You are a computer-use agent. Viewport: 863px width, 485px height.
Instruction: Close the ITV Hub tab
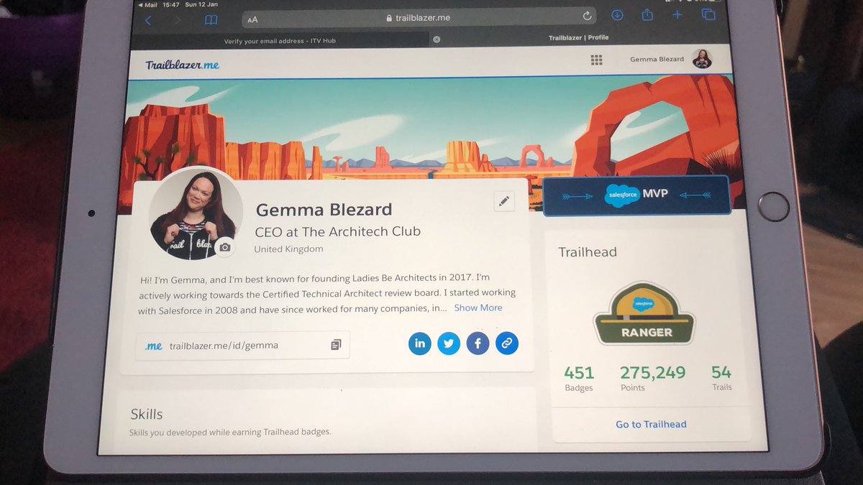pyautogui.click(x=437, y=40)
